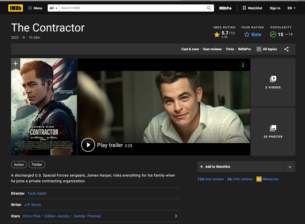Open User reviews in nav bar
The width and height of the screenshot is (305, 224).
click(212, 49)
